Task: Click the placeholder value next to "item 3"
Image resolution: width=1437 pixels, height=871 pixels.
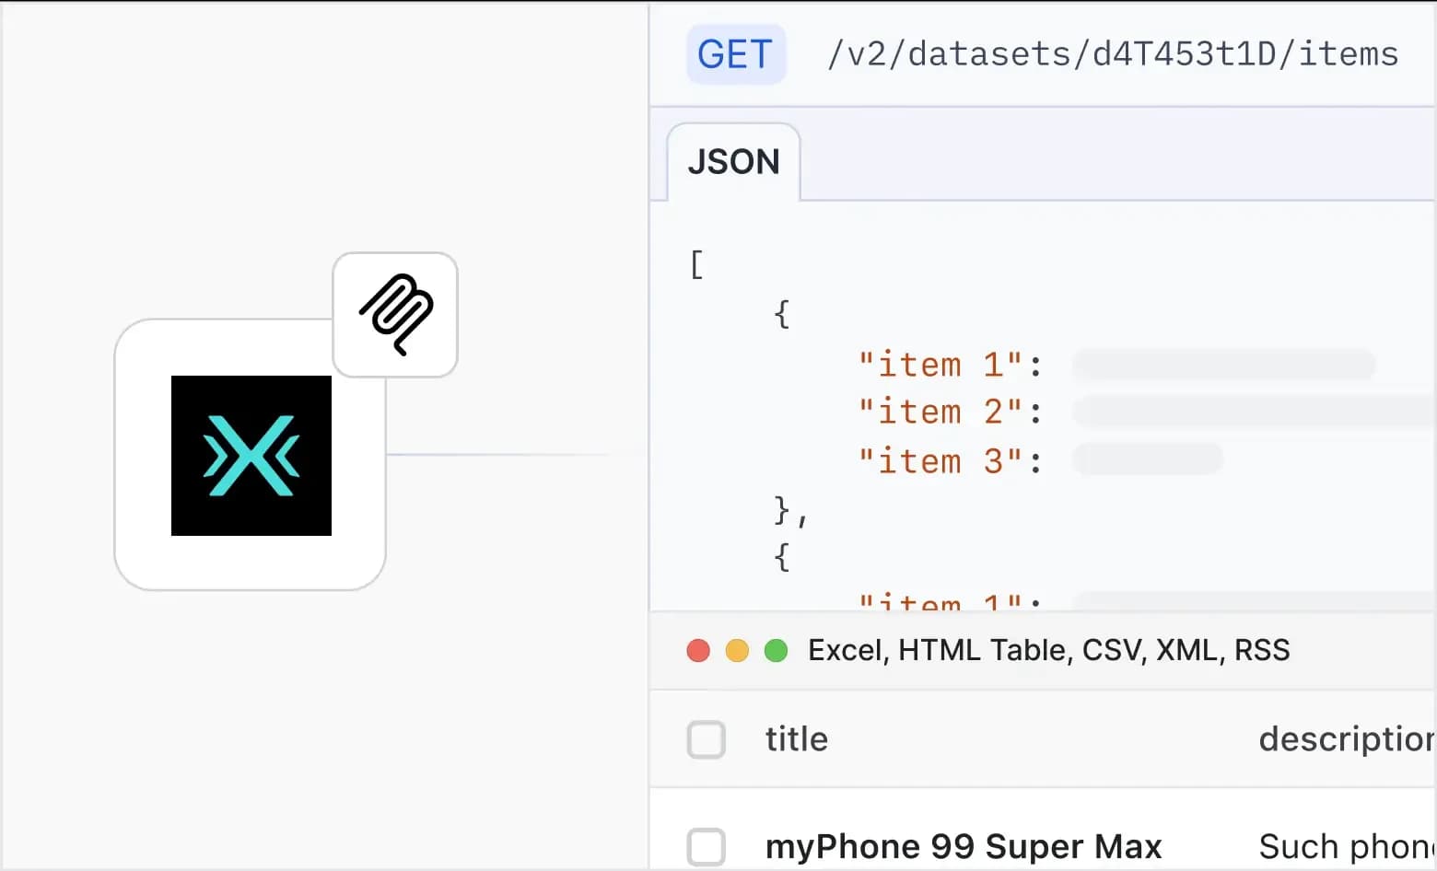Action: click(1148, 459)
